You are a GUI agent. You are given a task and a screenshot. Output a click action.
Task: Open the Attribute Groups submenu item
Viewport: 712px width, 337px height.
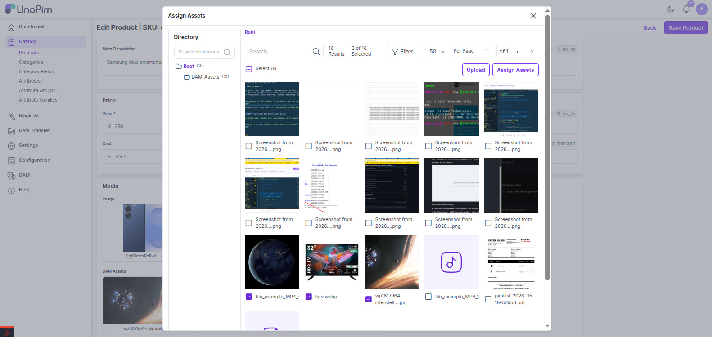point(37,91)
